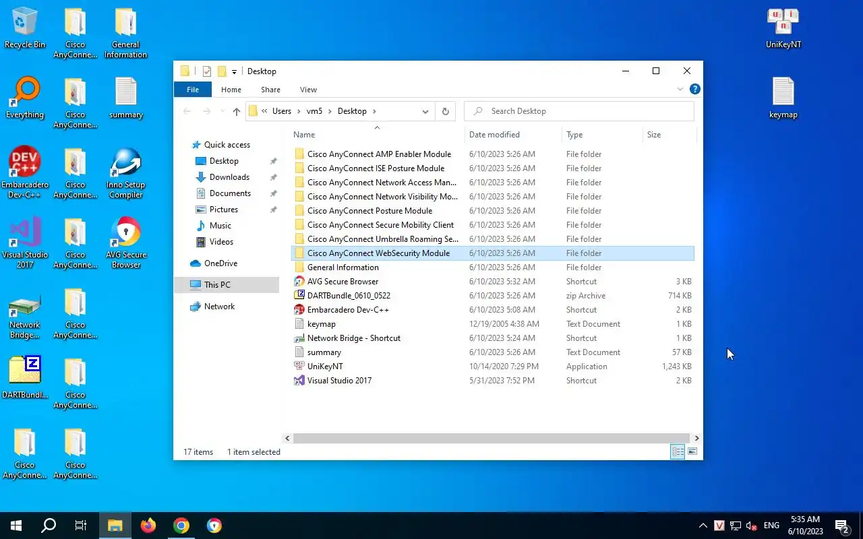
Task: Open Visual Studio 2017 desktop shortcut
Action: pos(25,243)
